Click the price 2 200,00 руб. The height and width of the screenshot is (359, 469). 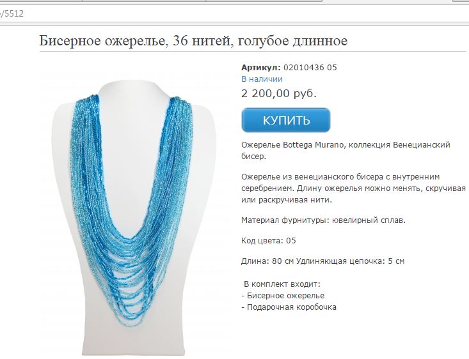pyautogui.click(x=279, y=93)
